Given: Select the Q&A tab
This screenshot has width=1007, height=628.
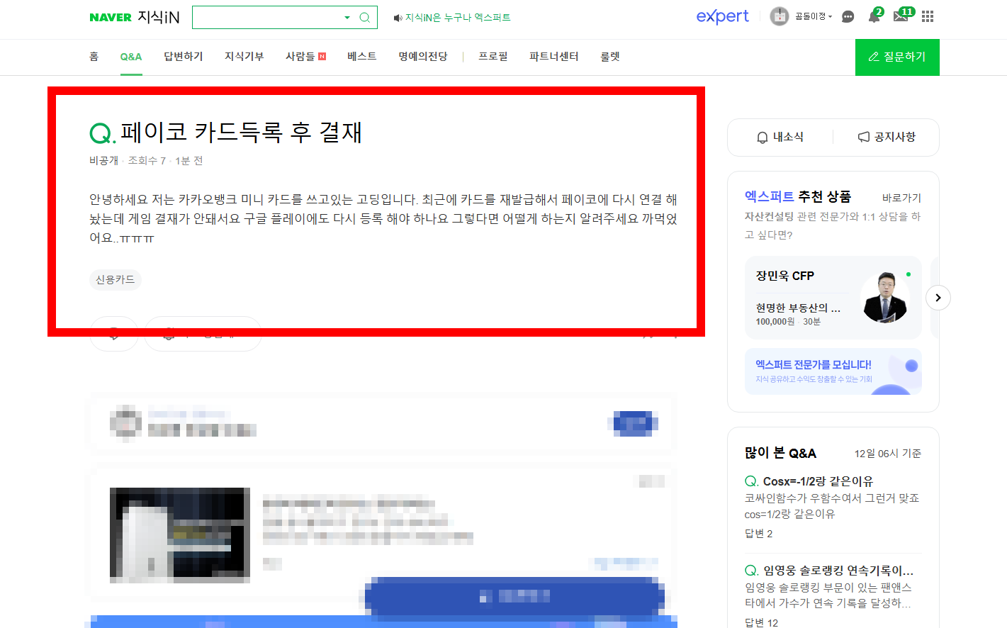Looking at the screenshot, I should pos(131,57).
